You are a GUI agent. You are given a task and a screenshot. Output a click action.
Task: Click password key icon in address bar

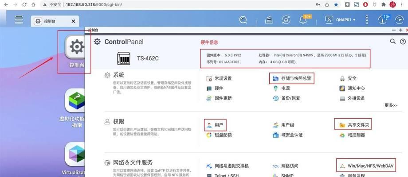(318, 4)
